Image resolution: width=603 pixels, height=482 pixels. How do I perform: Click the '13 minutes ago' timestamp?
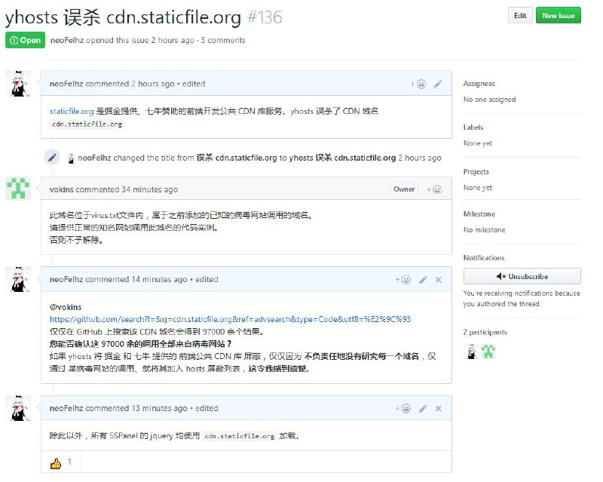(x=159, y=408)
